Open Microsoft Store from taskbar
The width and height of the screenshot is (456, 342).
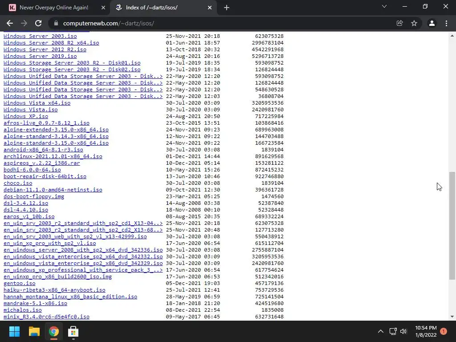point(73,331)
